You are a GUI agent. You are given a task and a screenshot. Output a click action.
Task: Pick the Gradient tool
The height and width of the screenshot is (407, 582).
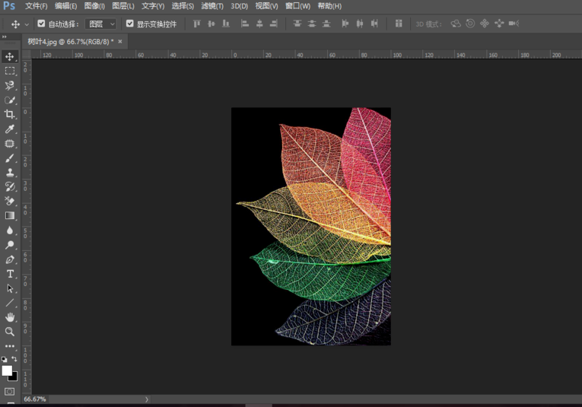(x=10, y=216)
